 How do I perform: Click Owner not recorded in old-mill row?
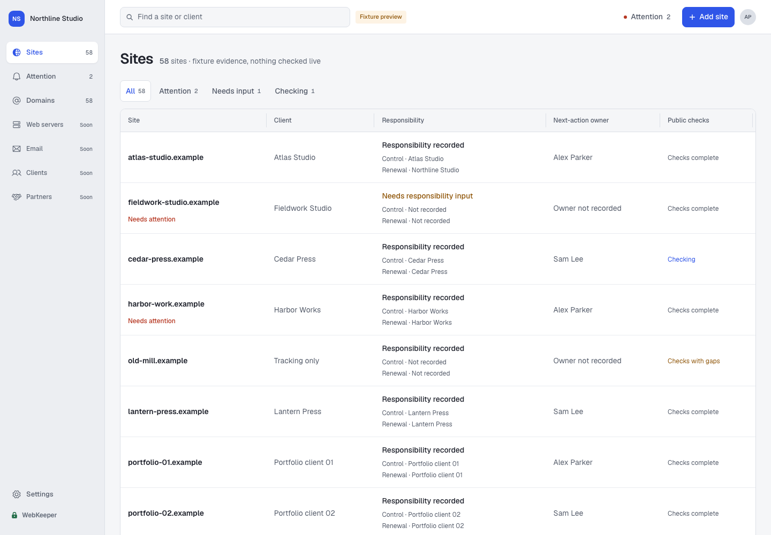(587, 361)
